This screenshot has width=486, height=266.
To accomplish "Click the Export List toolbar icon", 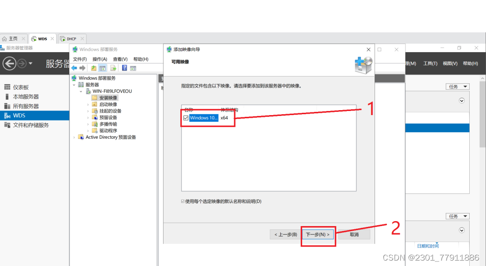I will pyautogui.click(x=113, y=68).
